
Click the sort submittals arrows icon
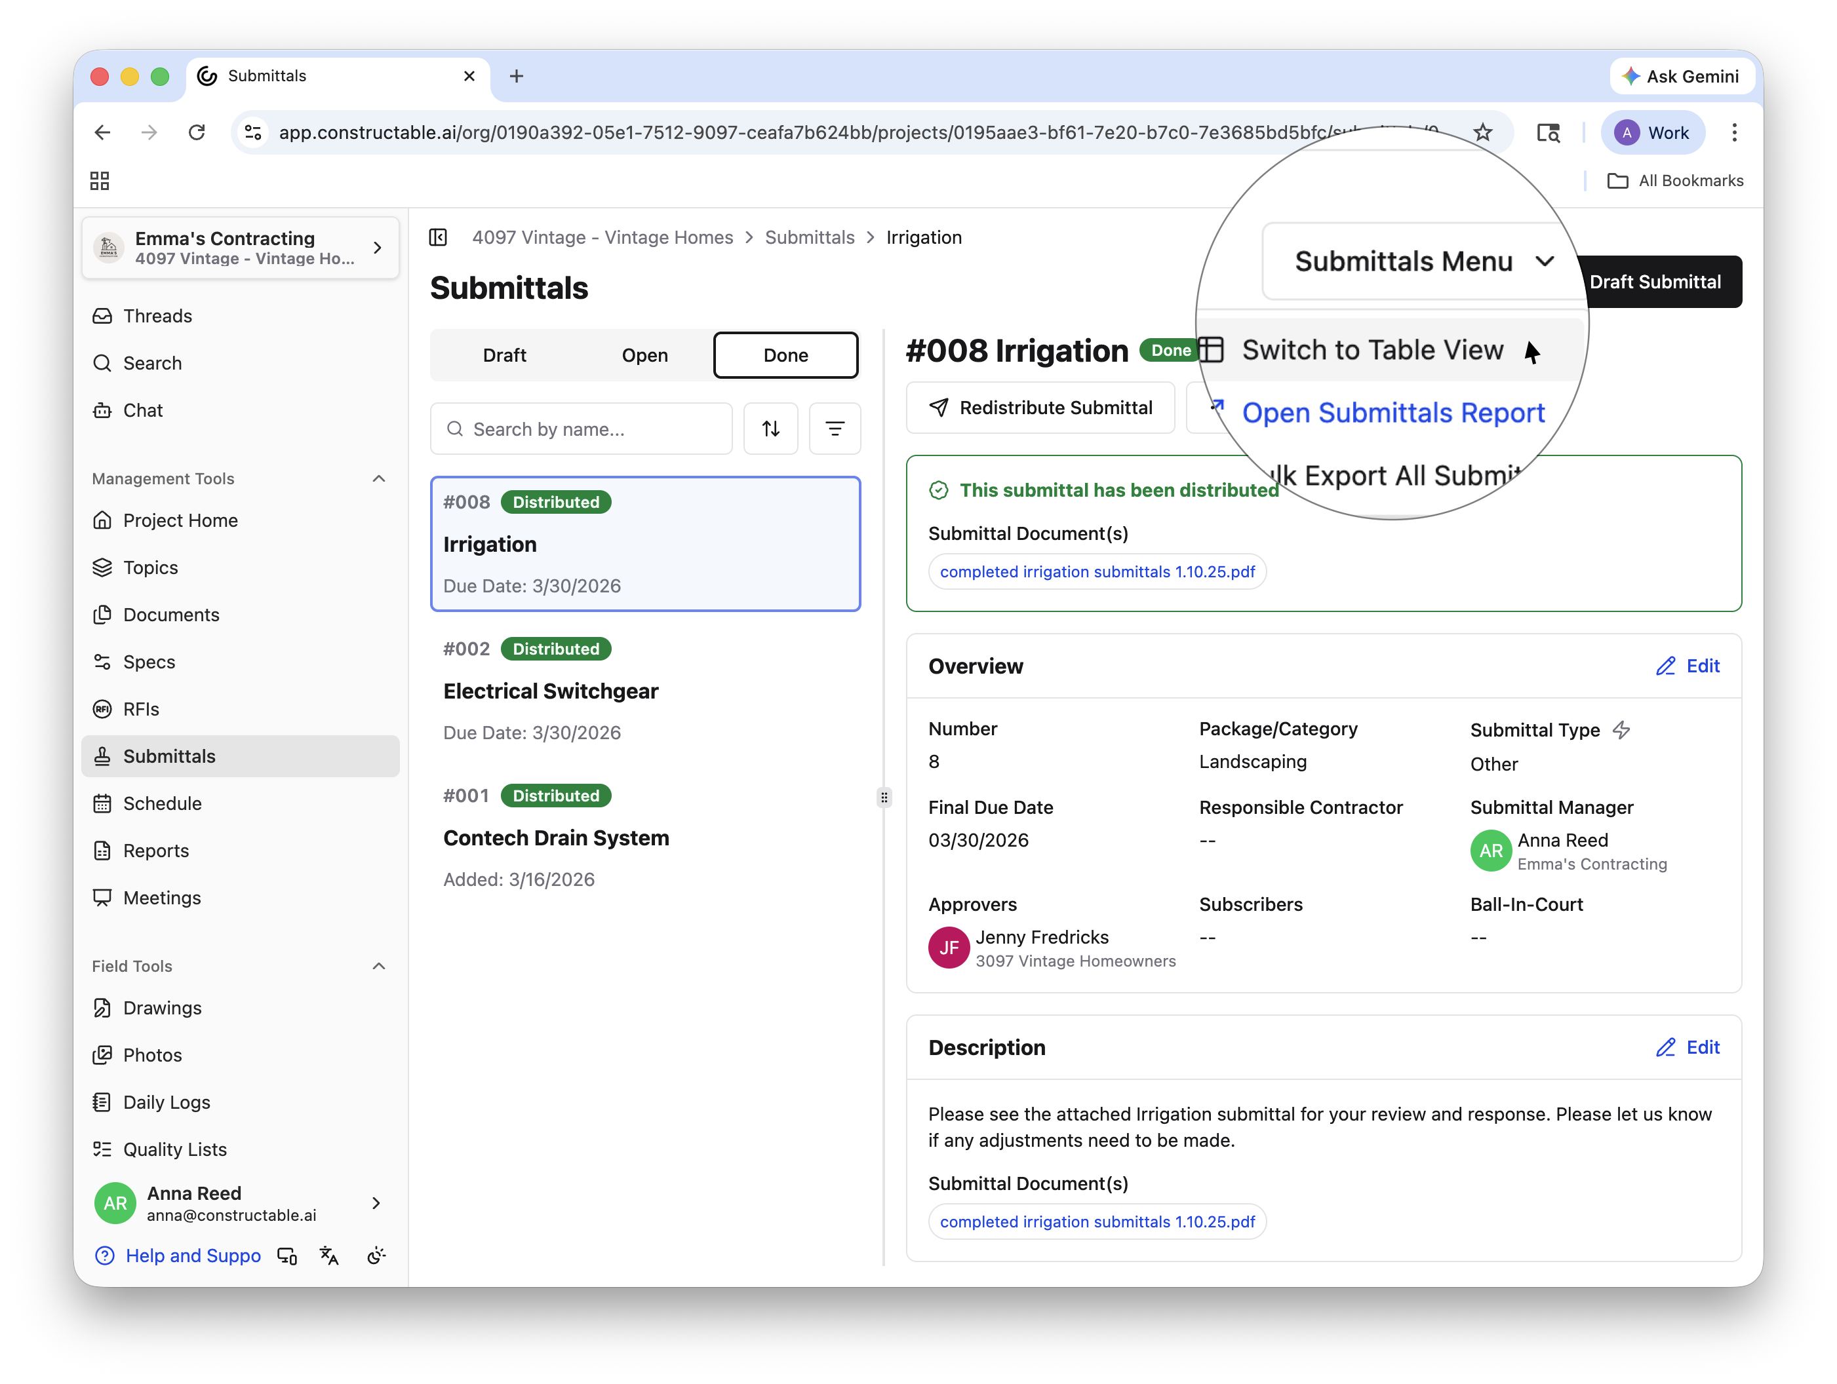pos(771,429)
